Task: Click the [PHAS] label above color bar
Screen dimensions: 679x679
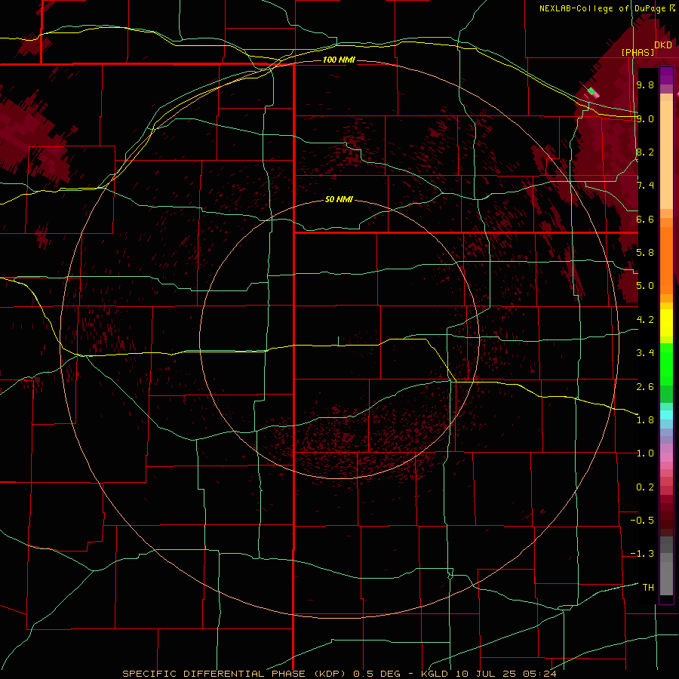Action: 638,53
